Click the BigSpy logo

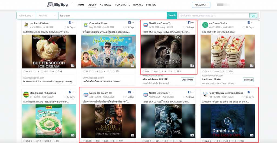click(57, 5)
